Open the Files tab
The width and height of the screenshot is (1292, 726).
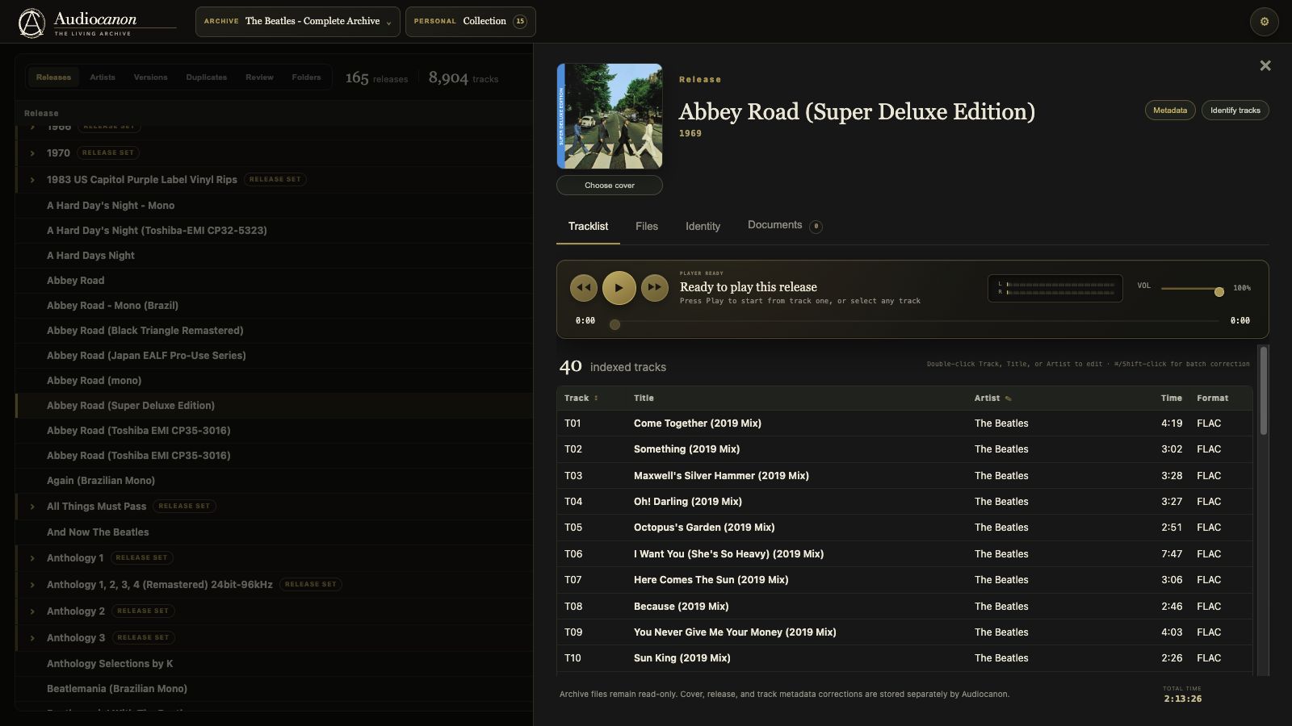click(x=647, y=227)
